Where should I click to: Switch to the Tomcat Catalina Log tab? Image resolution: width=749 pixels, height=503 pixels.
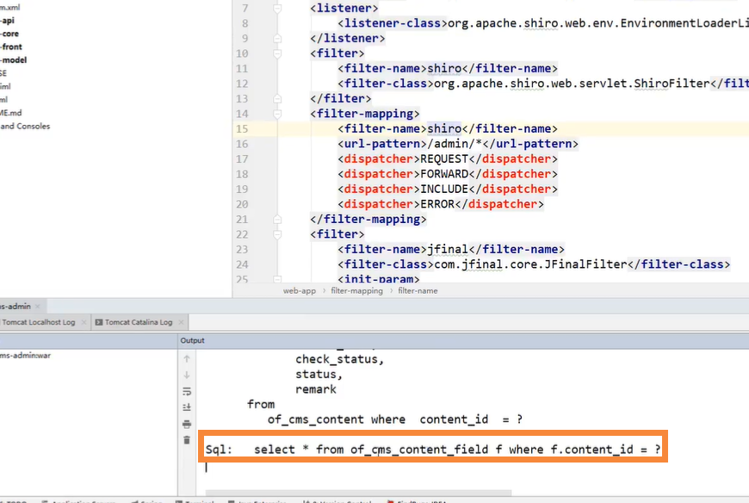(x=139, y=322)
